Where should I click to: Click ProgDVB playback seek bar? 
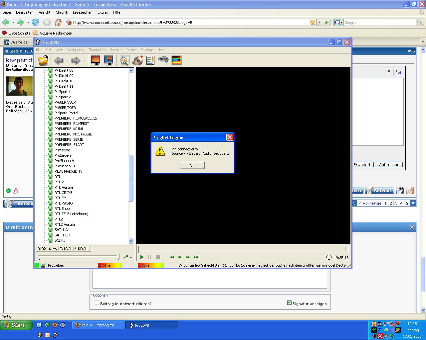243,249
